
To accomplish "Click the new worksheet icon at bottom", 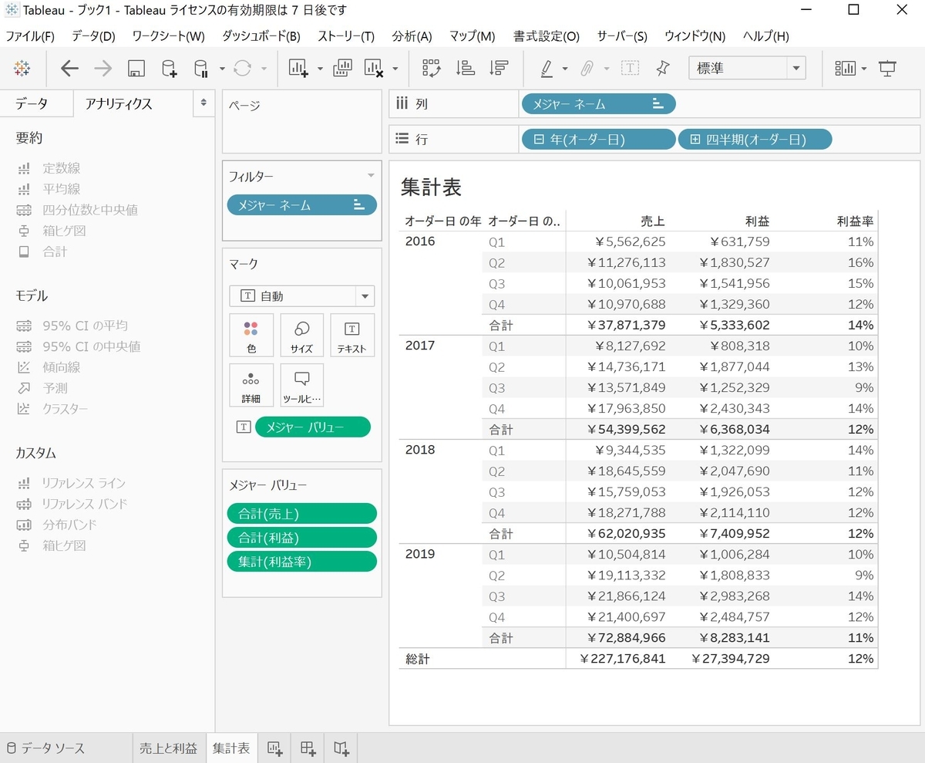I will click(274, 748).
